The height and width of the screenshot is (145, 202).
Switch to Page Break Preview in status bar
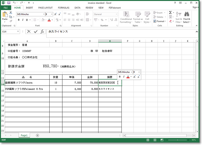162,140
